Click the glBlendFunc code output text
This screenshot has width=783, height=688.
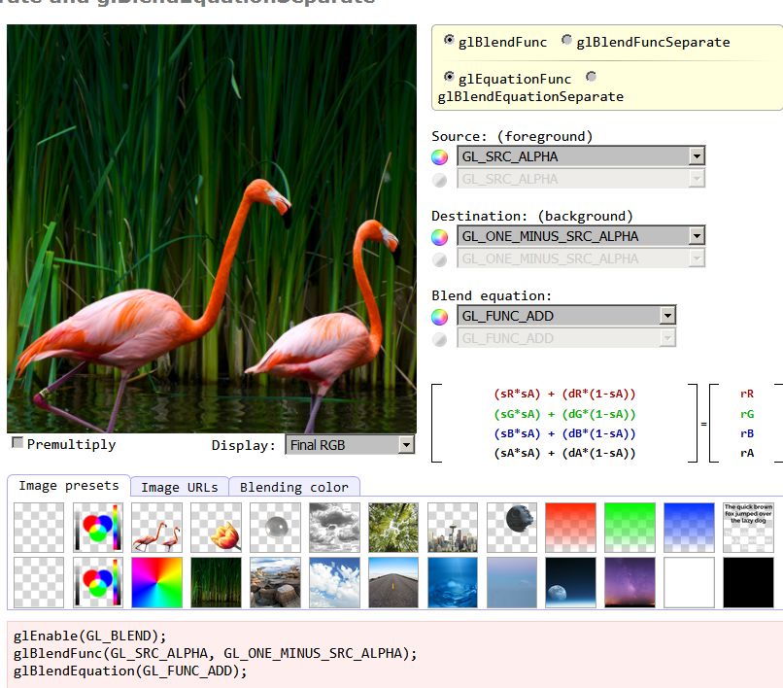(x=215, y=654)
